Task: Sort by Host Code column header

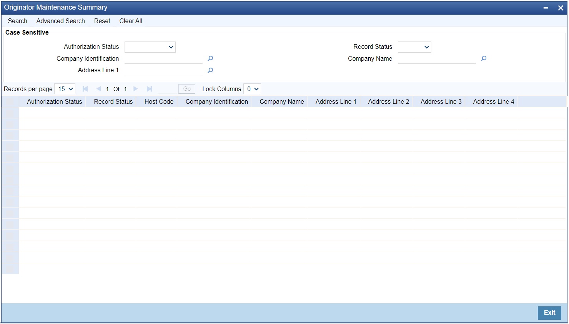Action: click(x=159, y=101)
